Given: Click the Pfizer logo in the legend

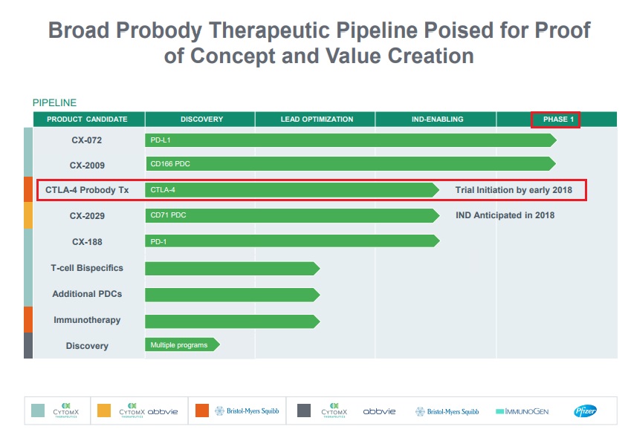Looking at the screenshot, I should [x=585, y=411].
